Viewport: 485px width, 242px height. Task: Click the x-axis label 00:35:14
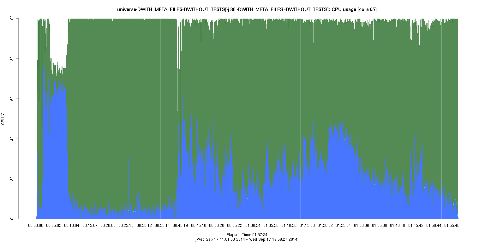tap(162, 226)
